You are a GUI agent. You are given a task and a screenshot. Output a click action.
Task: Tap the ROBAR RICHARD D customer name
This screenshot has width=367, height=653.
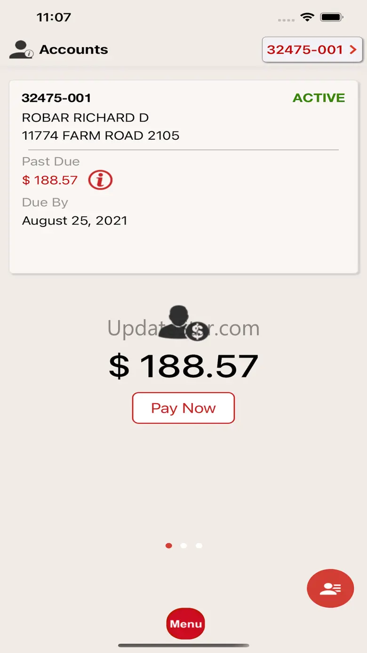[85, 117]
